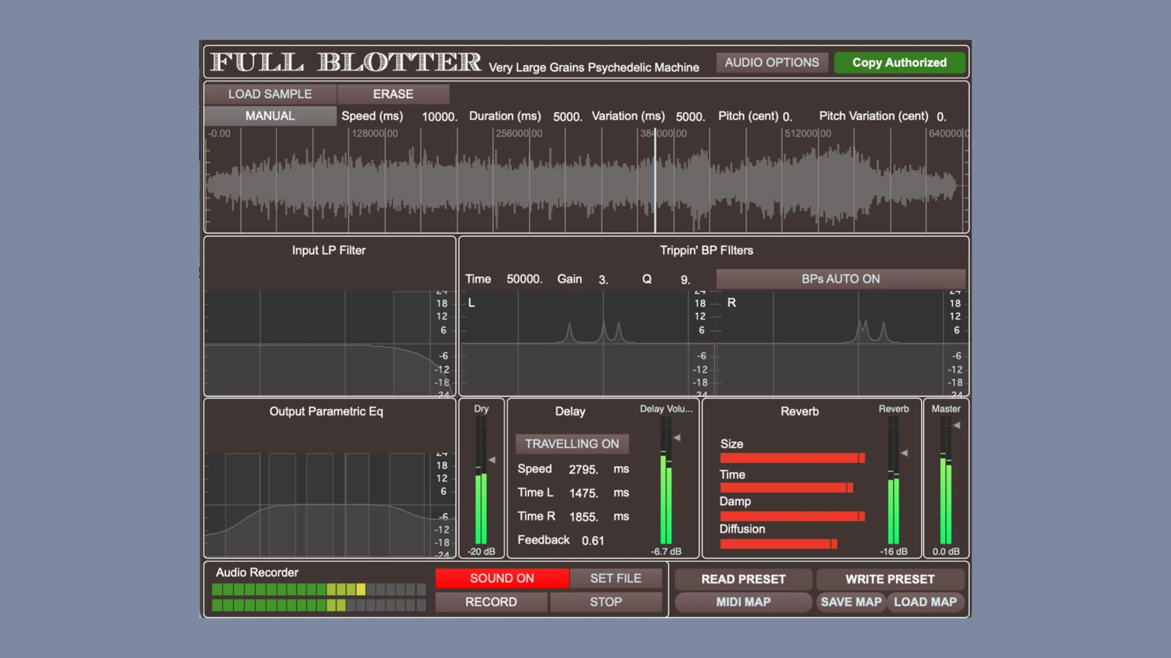Adjust the Reverb Size red slider
The height and width of the screenshot is (658, 1171).
pos(792,458)
